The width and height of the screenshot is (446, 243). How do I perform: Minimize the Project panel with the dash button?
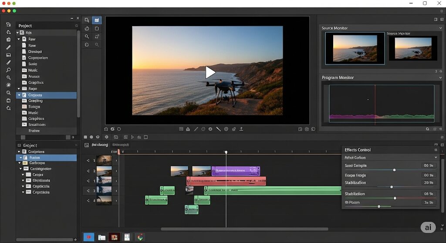[72, 18]
